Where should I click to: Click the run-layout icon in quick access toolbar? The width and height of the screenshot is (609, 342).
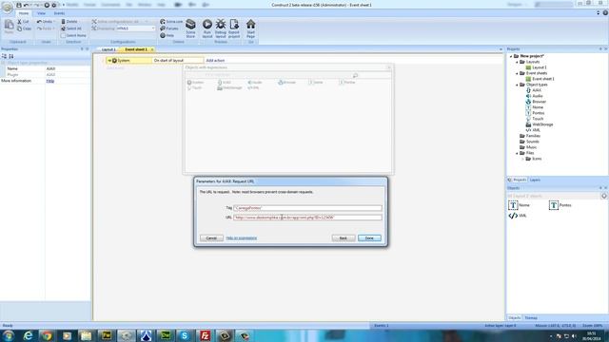click(47, 5)
